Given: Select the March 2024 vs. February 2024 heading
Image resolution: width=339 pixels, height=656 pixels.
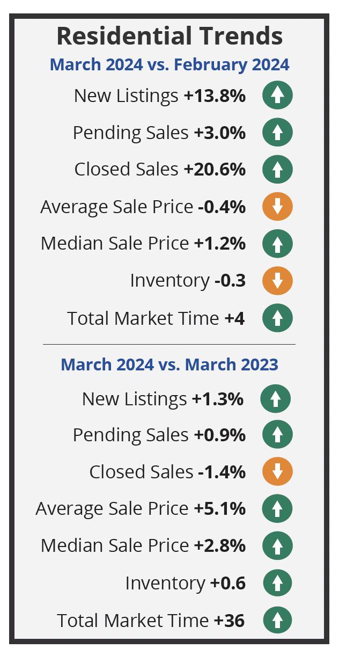Looking at the screenshot, I should (x=169, y=65).
